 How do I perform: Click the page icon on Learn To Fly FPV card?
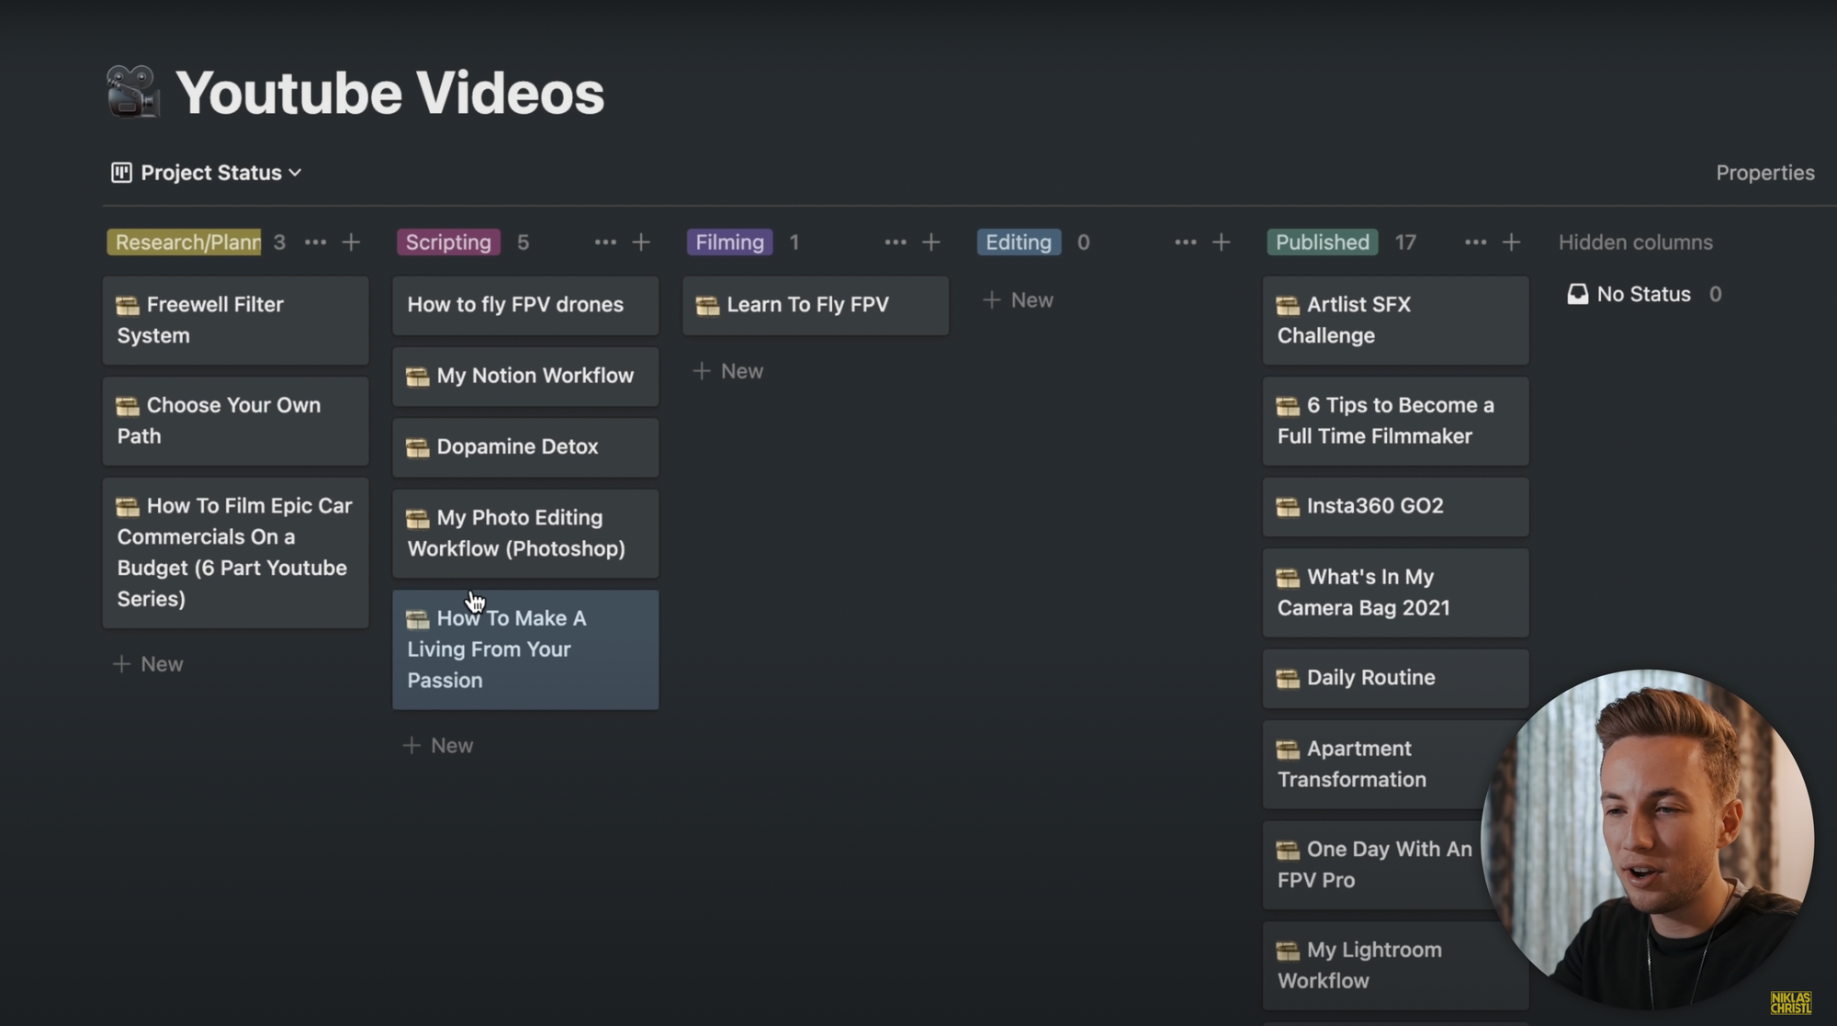(x=707, y=305)
